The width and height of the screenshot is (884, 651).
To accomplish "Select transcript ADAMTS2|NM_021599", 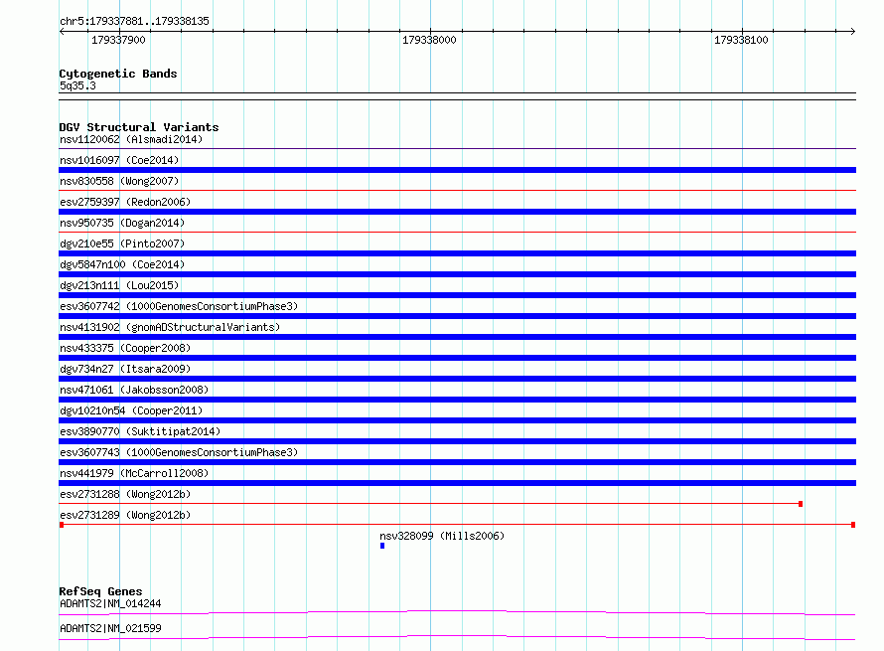I will tap(110, 628).
